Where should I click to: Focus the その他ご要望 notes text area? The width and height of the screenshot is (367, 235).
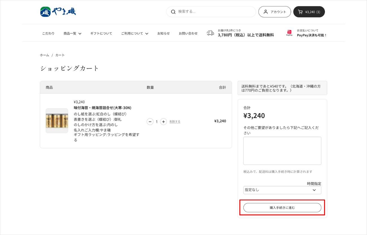tap(282, 151)
